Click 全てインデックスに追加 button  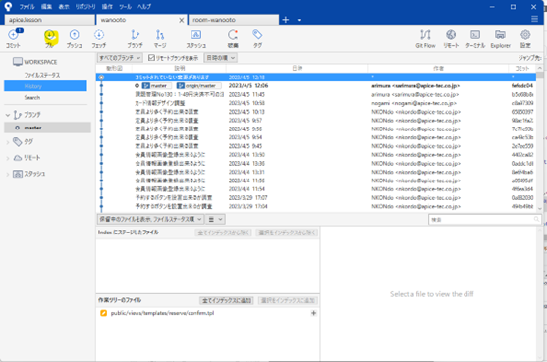coord(227,300)
